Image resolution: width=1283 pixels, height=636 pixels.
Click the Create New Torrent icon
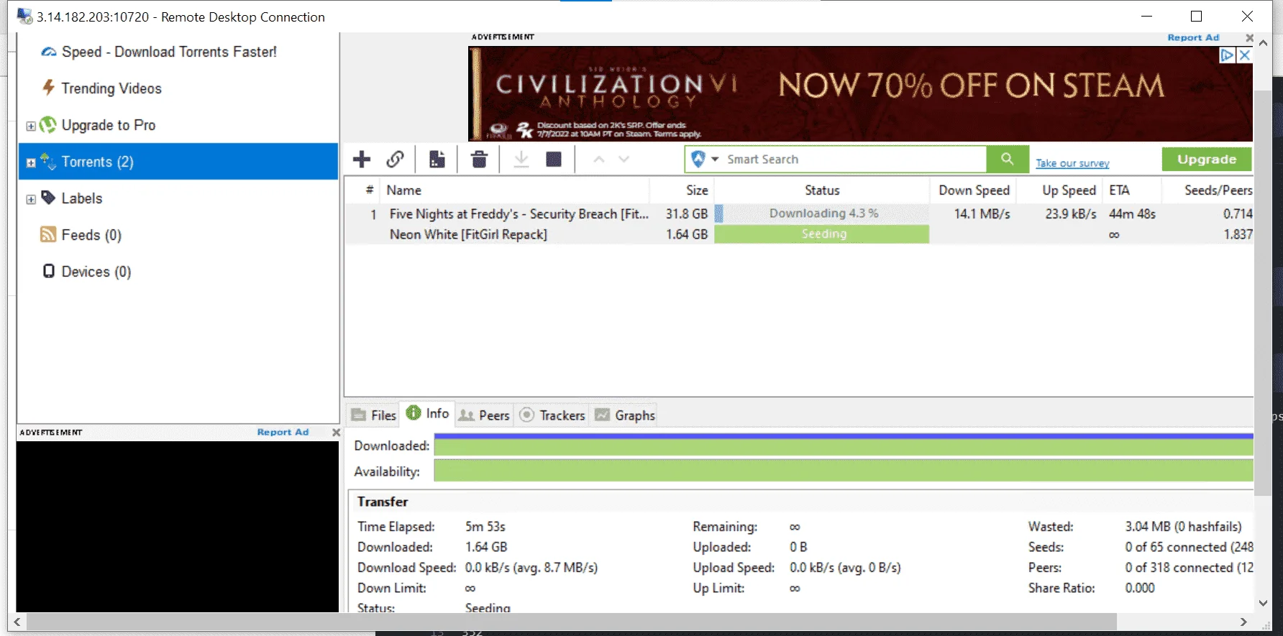[x=437, y=160]
